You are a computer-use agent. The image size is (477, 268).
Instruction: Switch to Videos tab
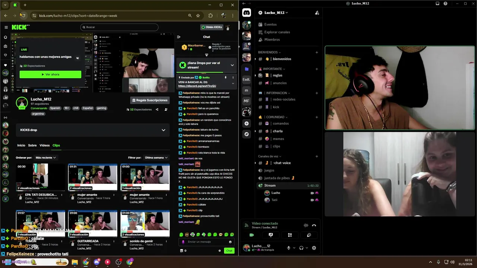pos(45,146)
